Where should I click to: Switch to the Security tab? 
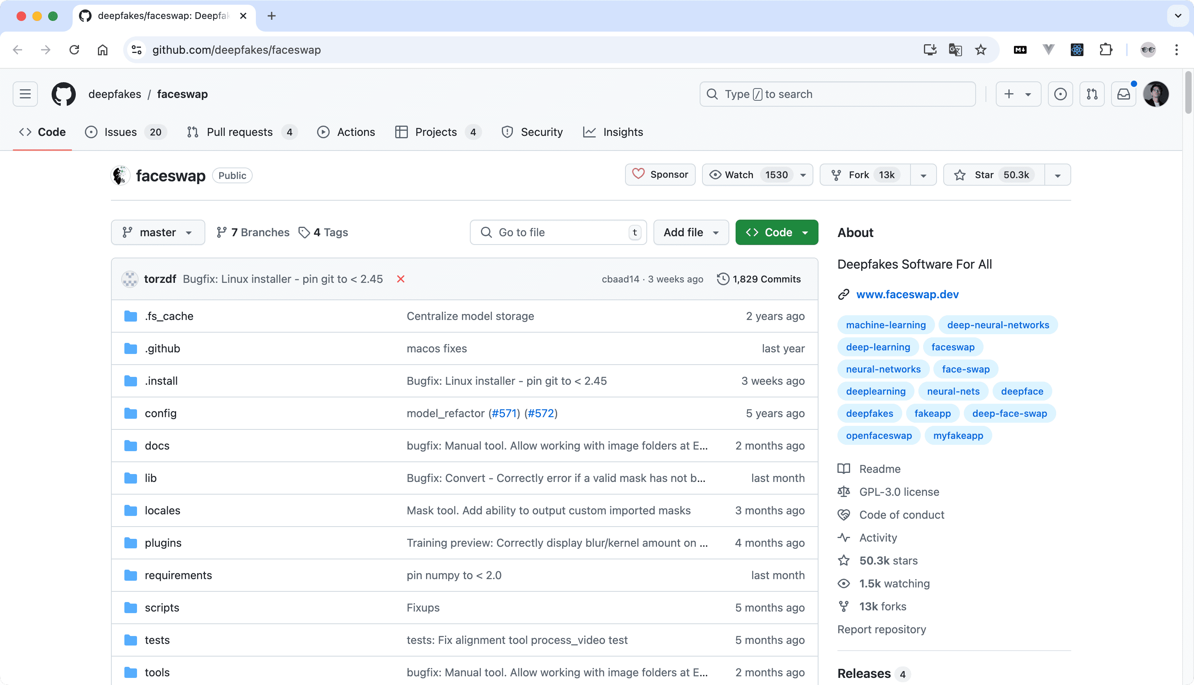coord(533,132)
